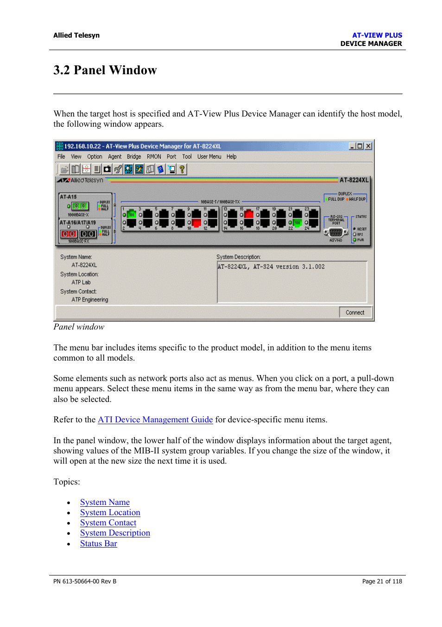Click the ATP Engineering system contact value
Viewport: 442px width, 627px height.
(90, 300)
